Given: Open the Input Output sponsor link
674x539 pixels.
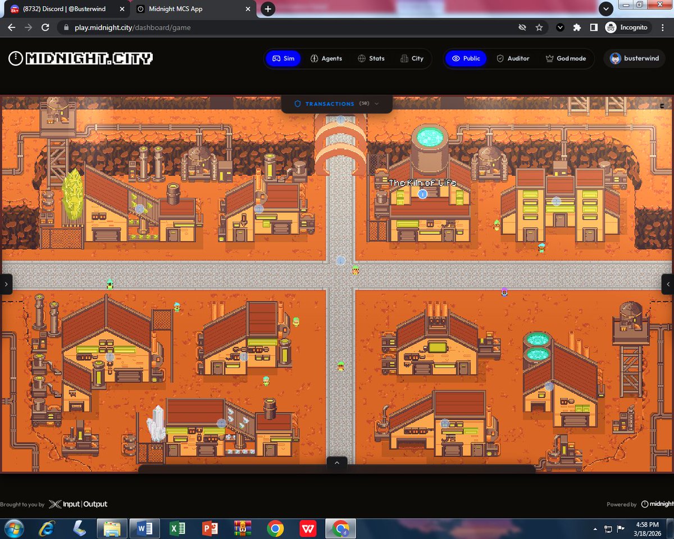Looking at the screenshot, I should pos(78,504).
